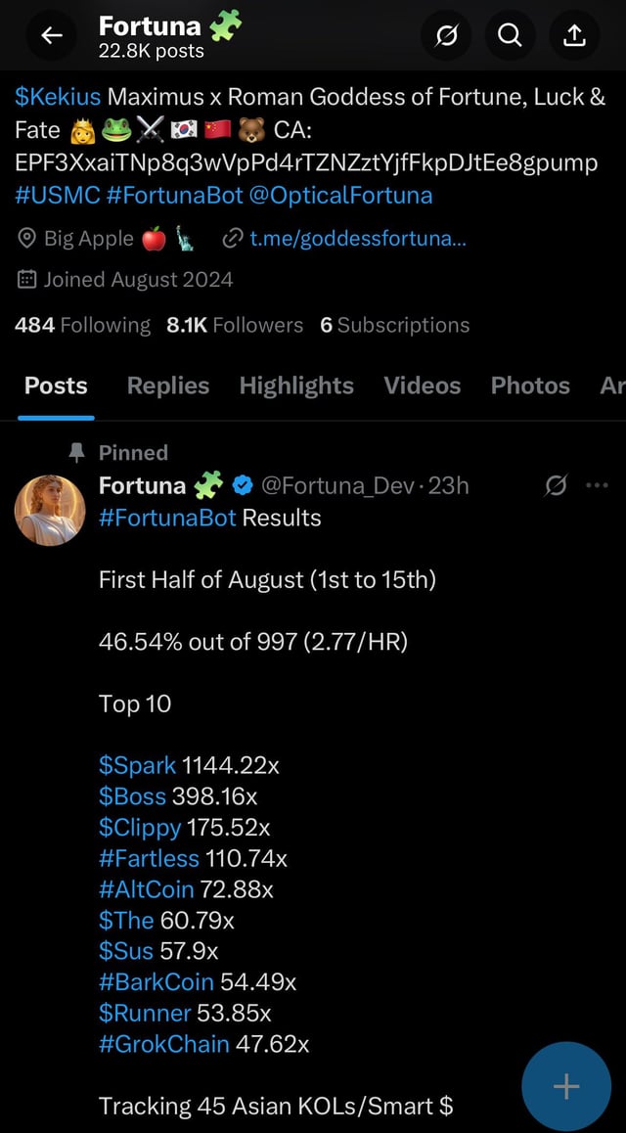View the 484 Following list

83,325
